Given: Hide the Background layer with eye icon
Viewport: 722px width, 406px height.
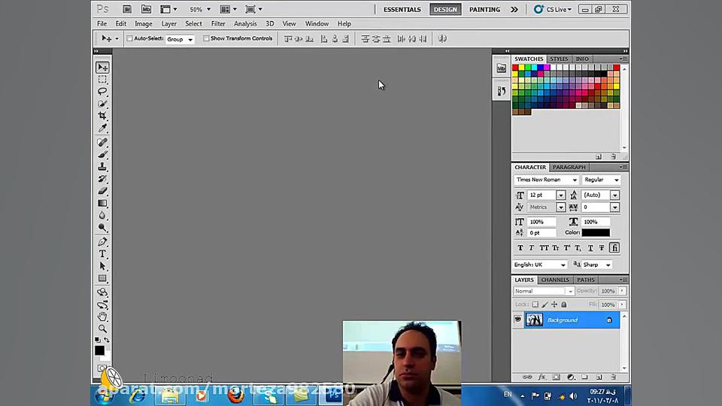Looking at the screenshot, I should click(x=518, y=320).
